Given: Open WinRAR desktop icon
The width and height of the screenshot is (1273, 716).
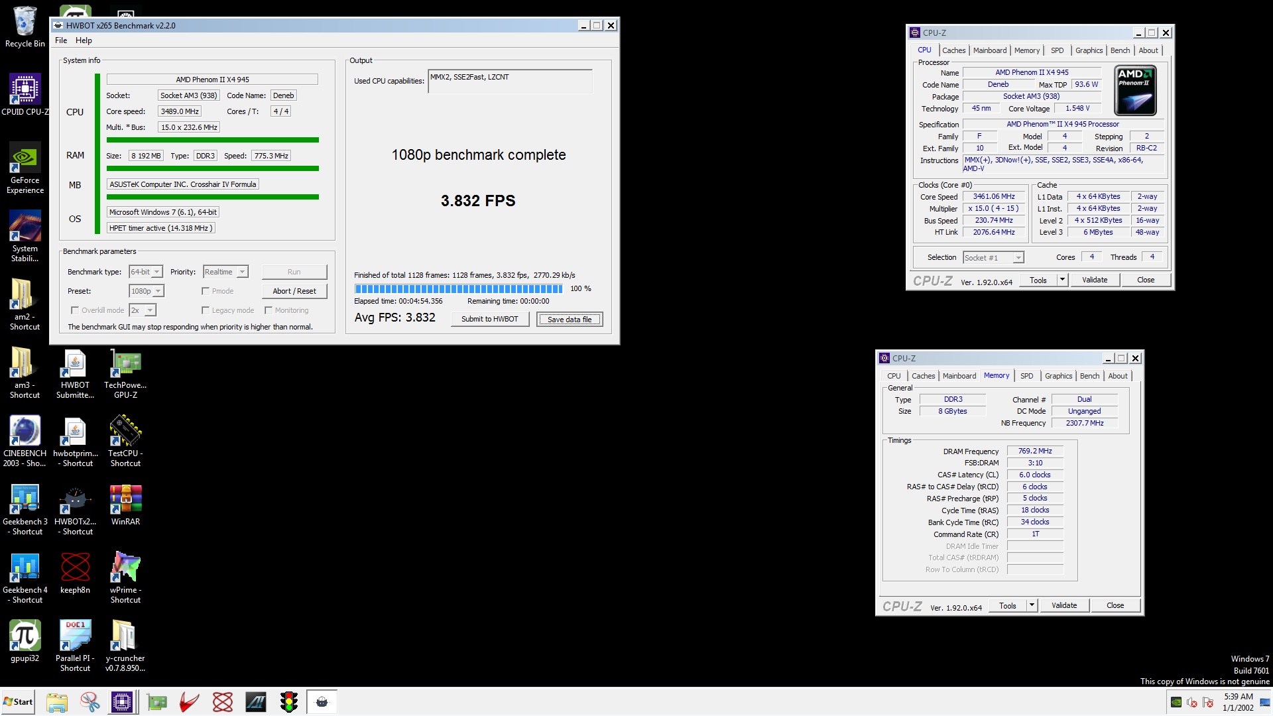Looking at the screenshot, I should click(125, 505).
